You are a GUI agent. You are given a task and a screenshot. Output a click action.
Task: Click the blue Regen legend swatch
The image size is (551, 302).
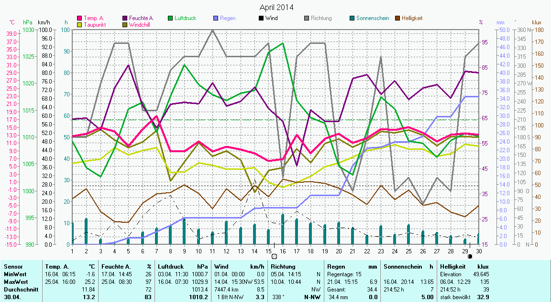(x=216, y=18)
